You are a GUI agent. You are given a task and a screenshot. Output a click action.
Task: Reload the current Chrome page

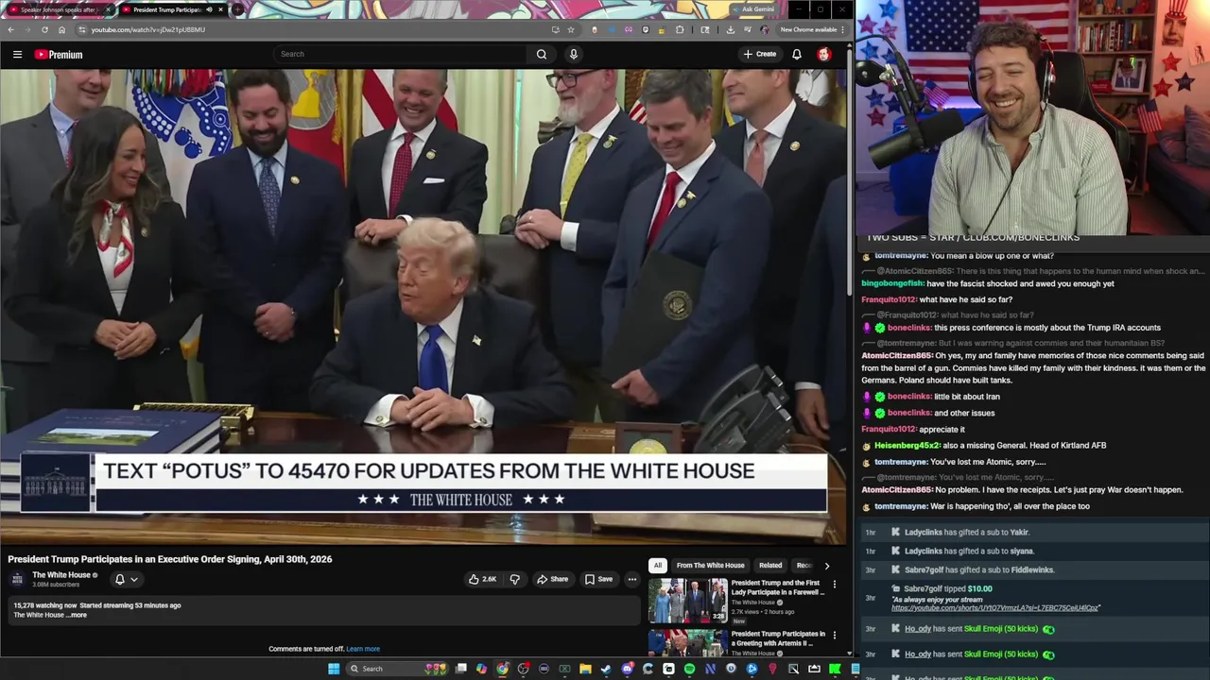[x=44, y=29]
